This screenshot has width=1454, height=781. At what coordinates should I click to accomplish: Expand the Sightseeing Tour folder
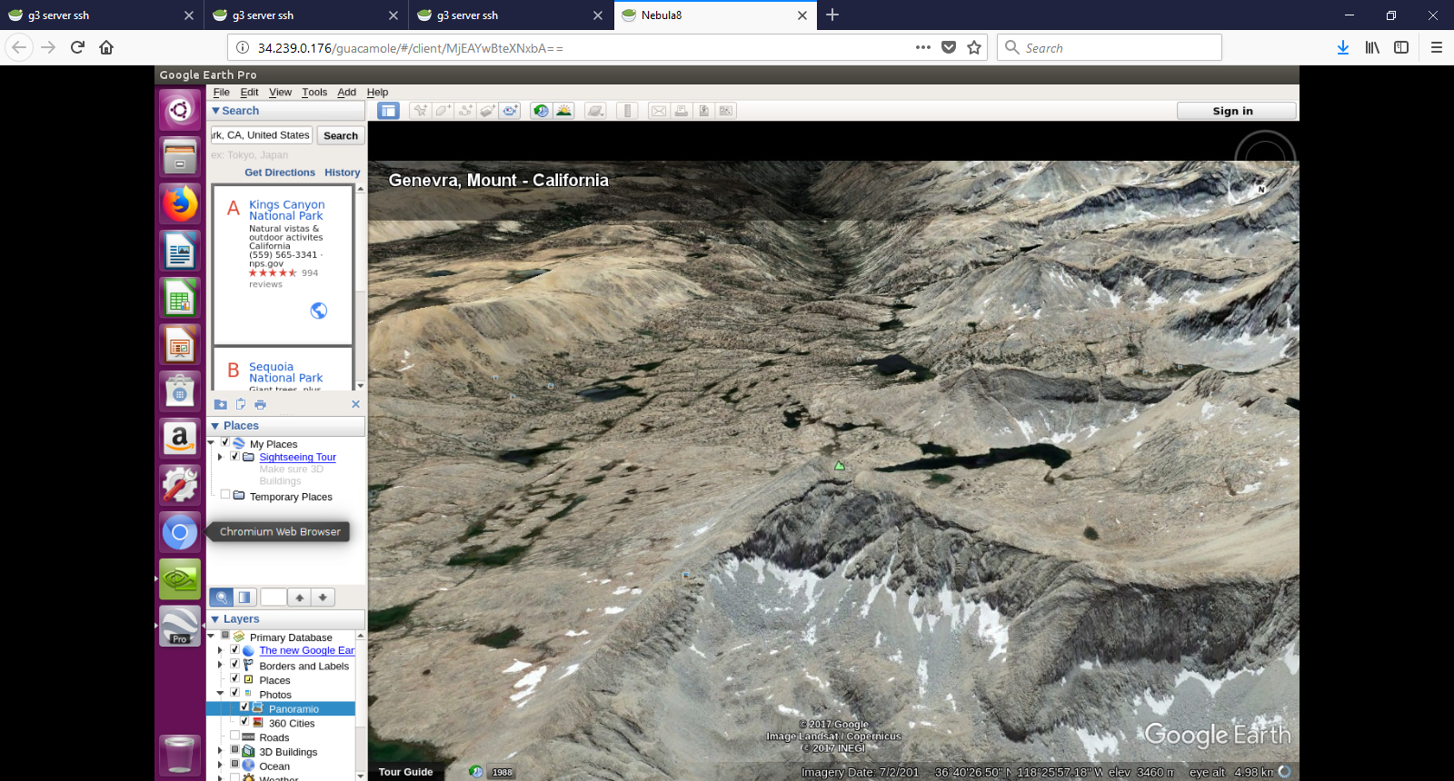(x=221, y=457)
